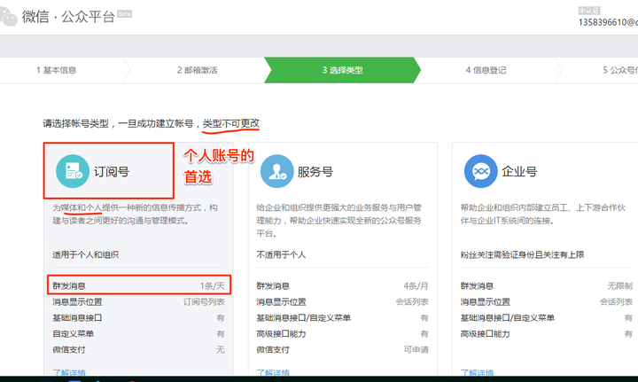Open step 3 选择类型 tab
Viewport: 638px width, 382px height.
click(x=343, y=70)
